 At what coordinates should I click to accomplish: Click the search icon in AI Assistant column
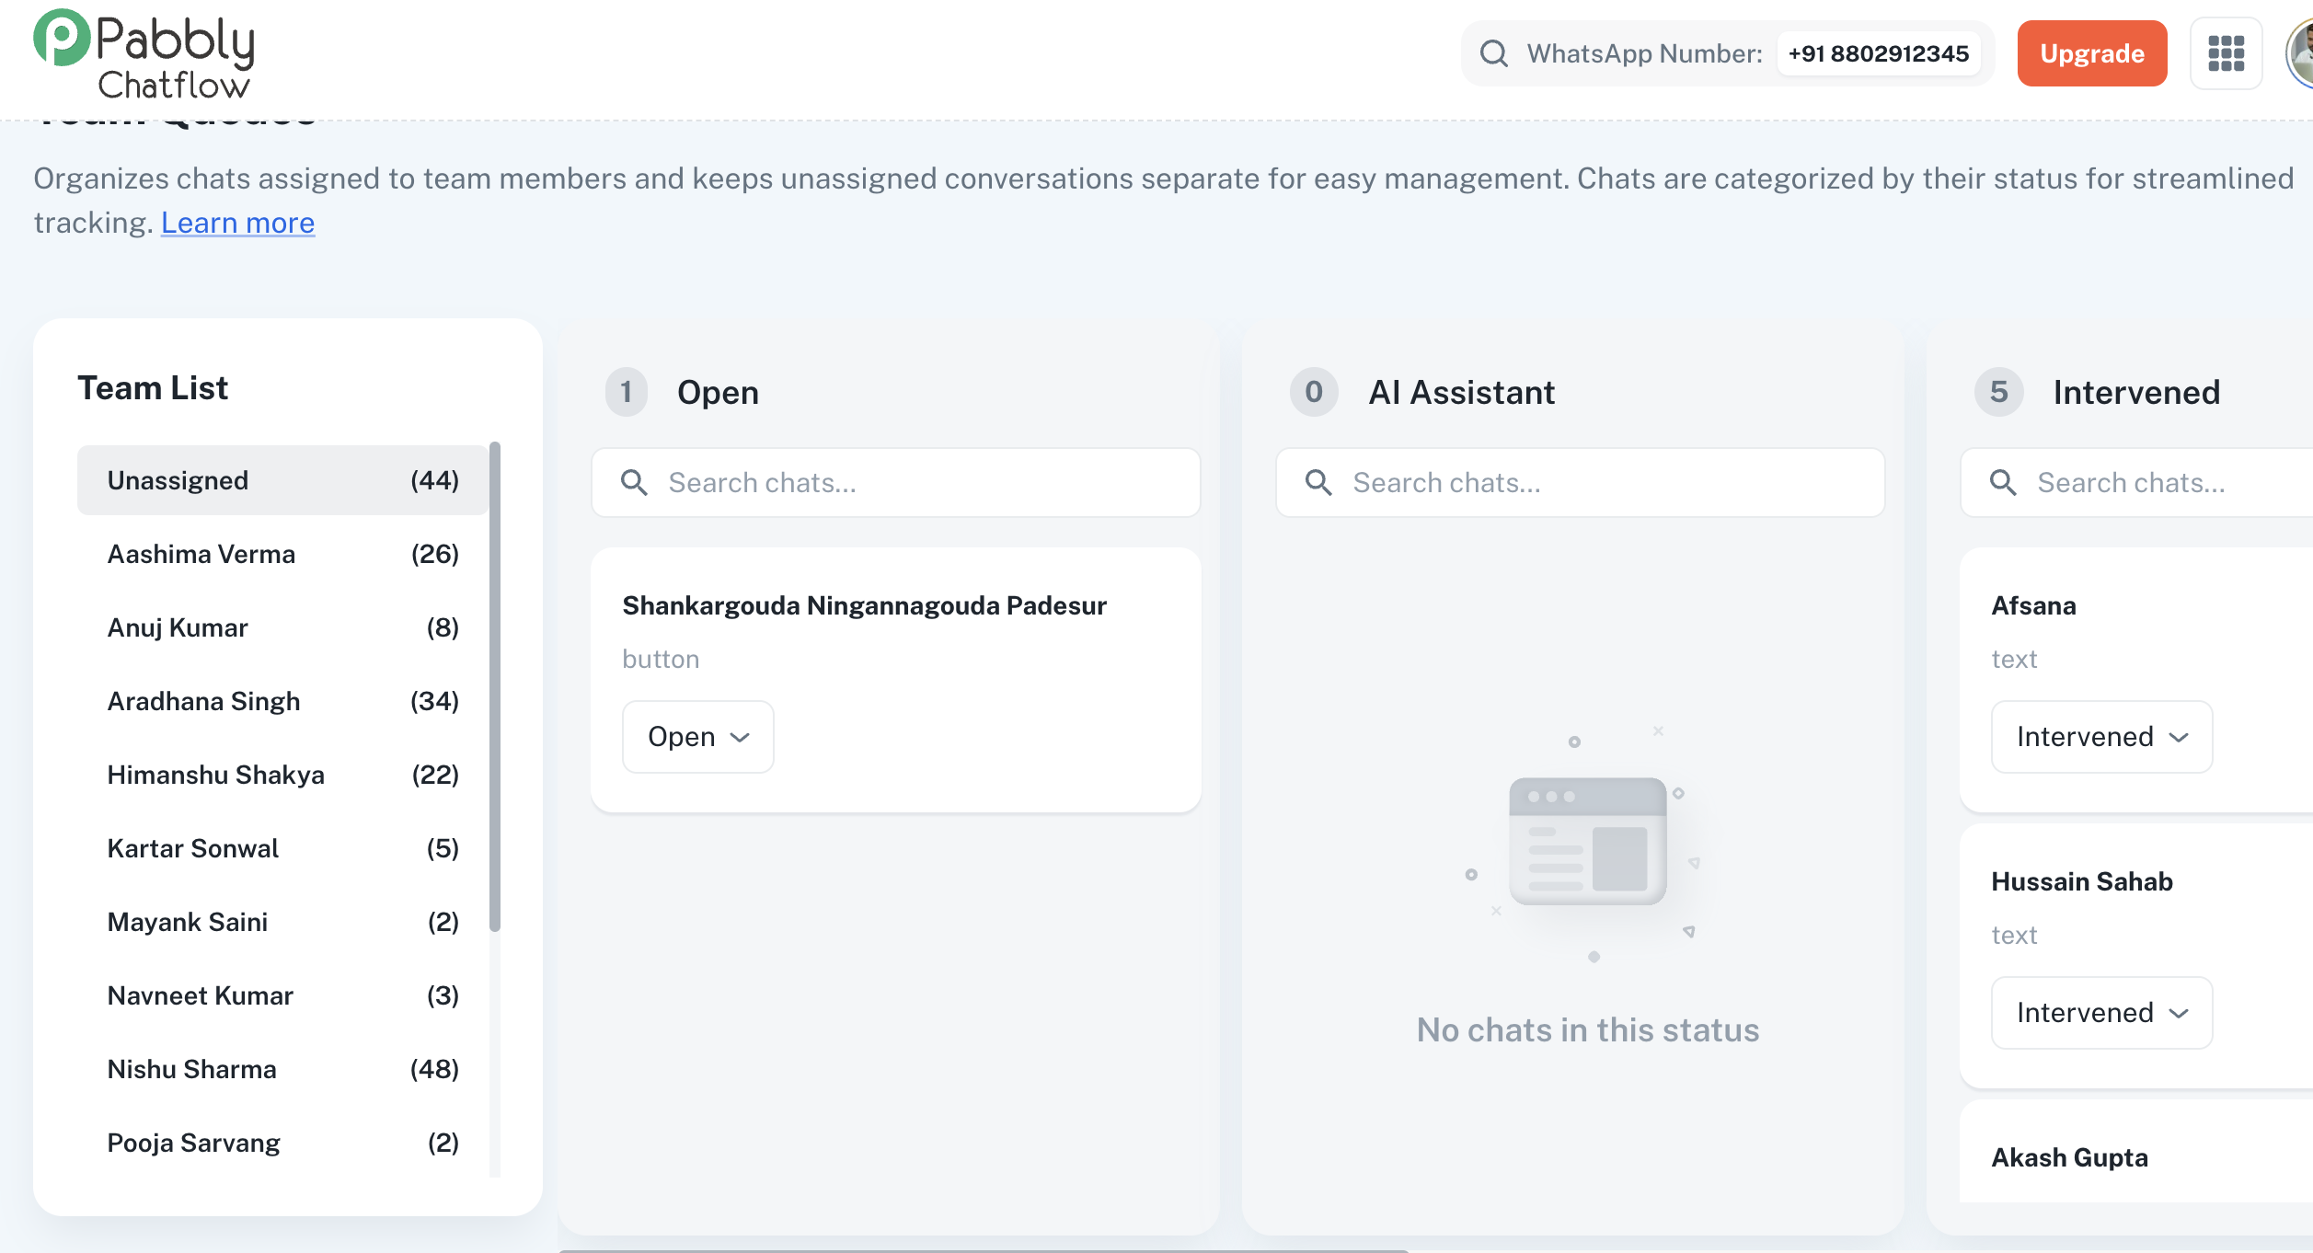pyautogui.click(x=1318, y=482)
